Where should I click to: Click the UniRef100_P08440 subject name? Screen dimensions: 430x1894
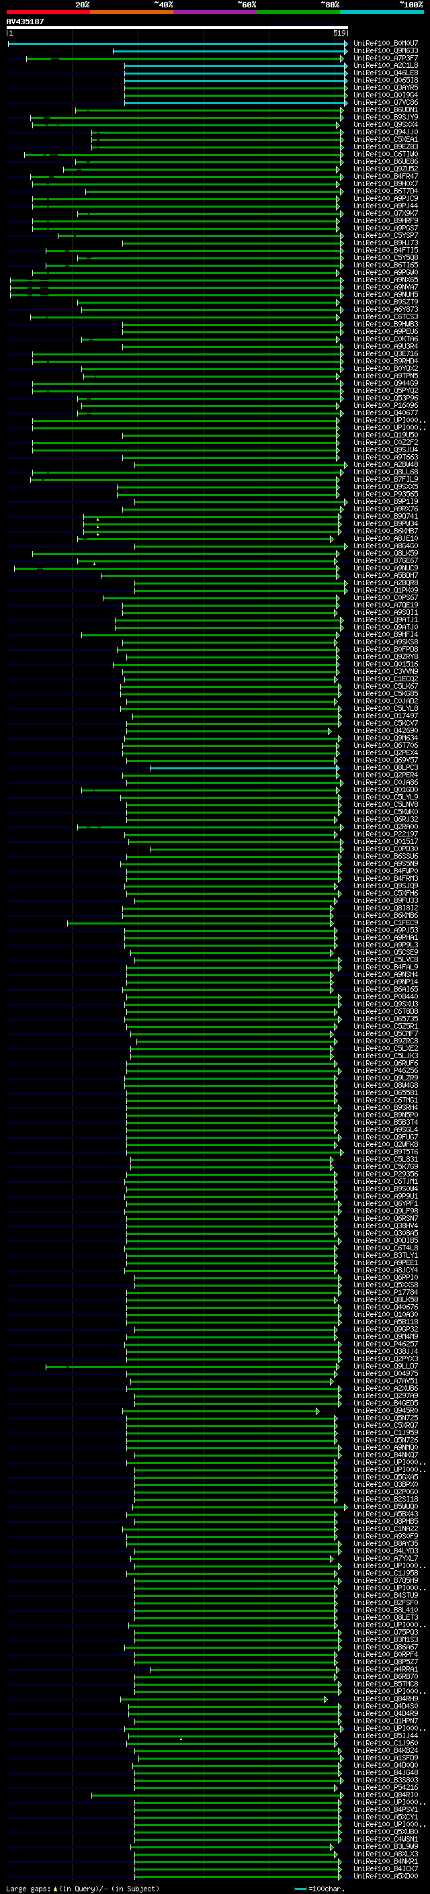point(385,997)
